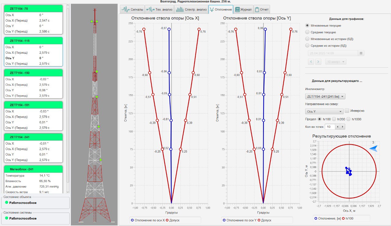
Task: Enable the Инверсно checkbox
Action: [x=347, y=111]
